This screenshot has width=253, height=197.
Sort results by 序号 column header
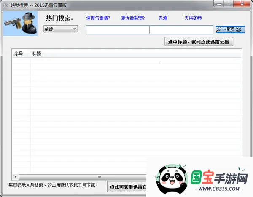pos(19,54)
